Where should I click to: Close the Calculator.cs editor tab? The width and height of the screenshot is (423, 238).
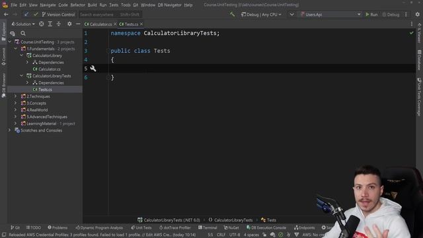click(x=115, y=24)
